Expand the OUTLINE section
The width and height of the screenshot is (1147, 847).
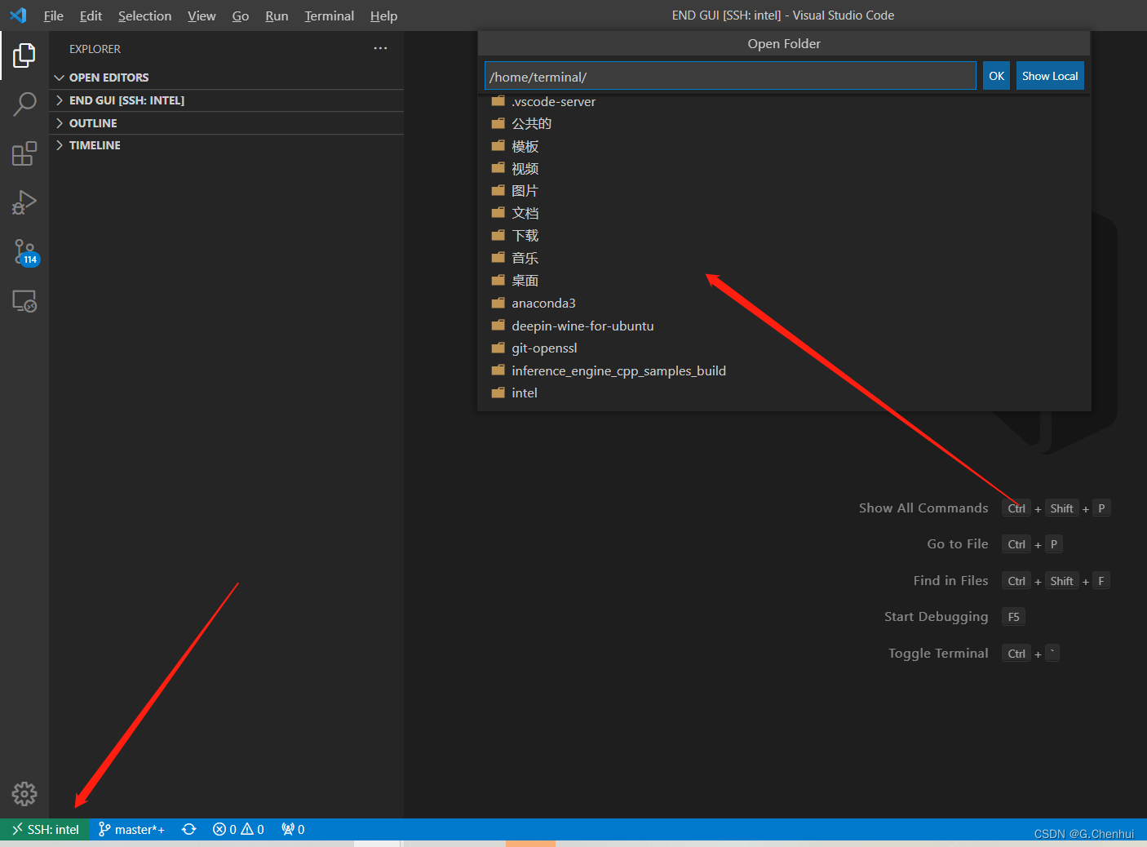tap(226, 123)
